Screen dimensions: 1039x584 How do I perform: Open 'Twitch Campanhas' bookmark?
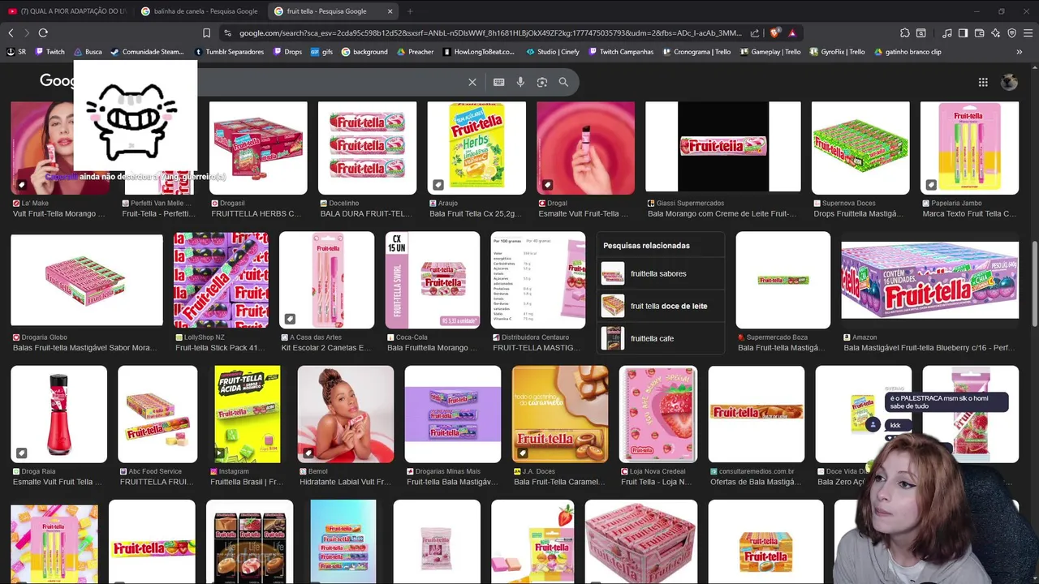tap(620, 52)
